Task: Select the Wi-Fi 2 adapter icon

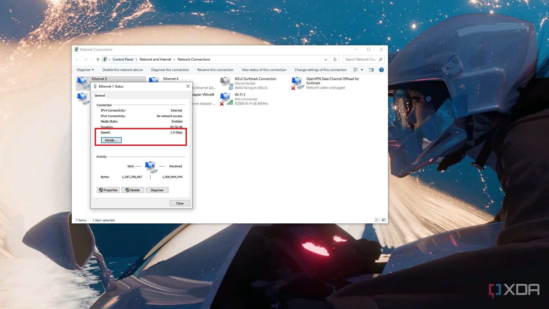Action: click(x=226, y=99)
